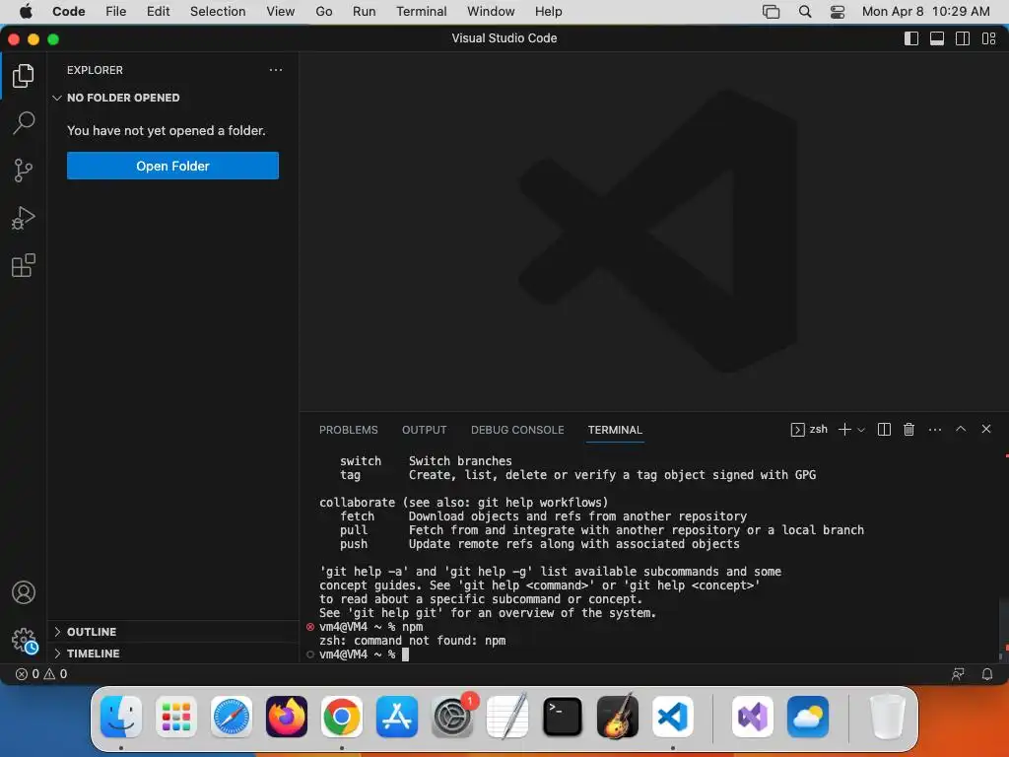
Task: Open the feedback icon in status bar
Action: click(x=958, y=674)
